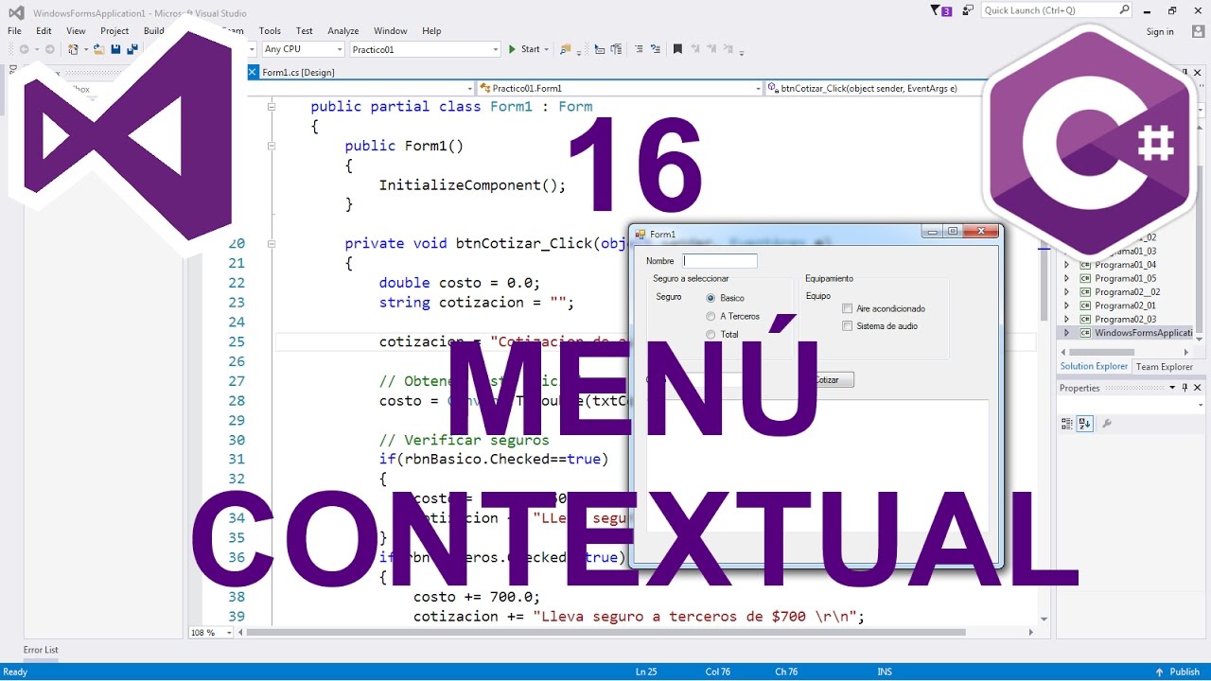Click the Decrease Indent toolbar icon

point(600,49)
